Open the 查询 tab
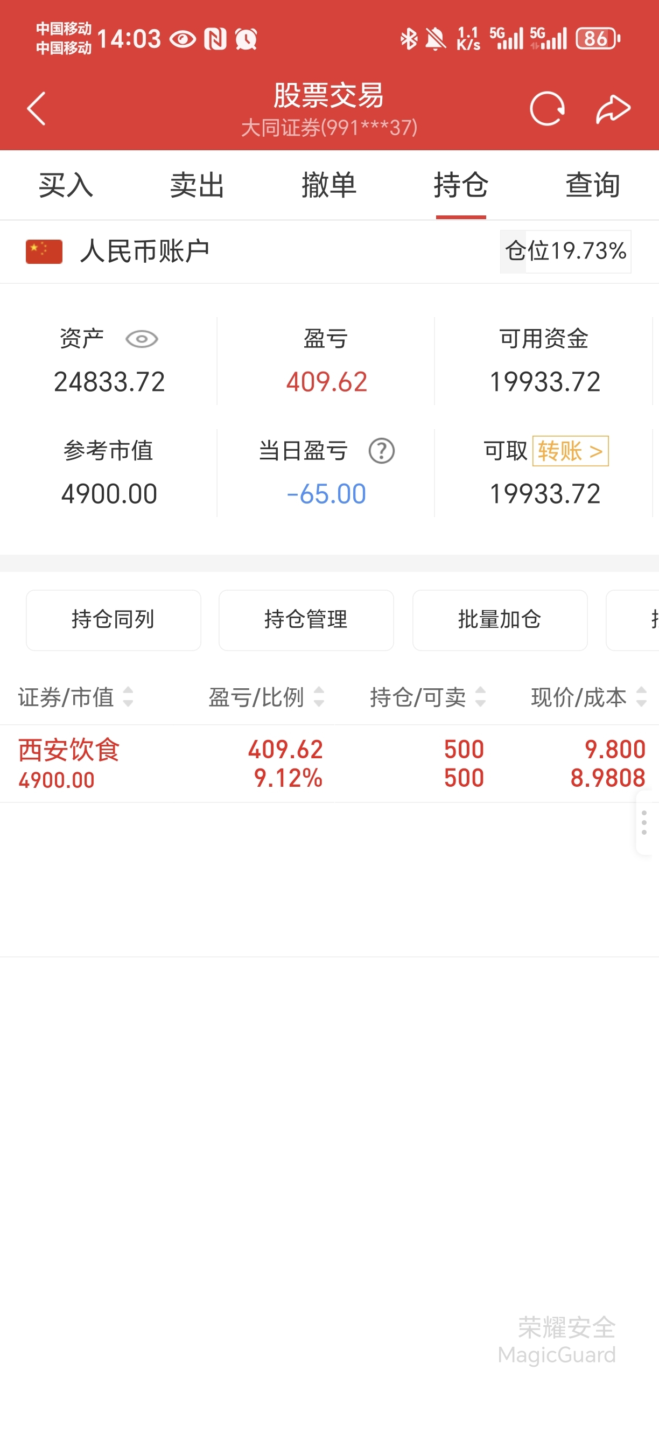This screenshot has width=659, height=1454. coord(593,185)
